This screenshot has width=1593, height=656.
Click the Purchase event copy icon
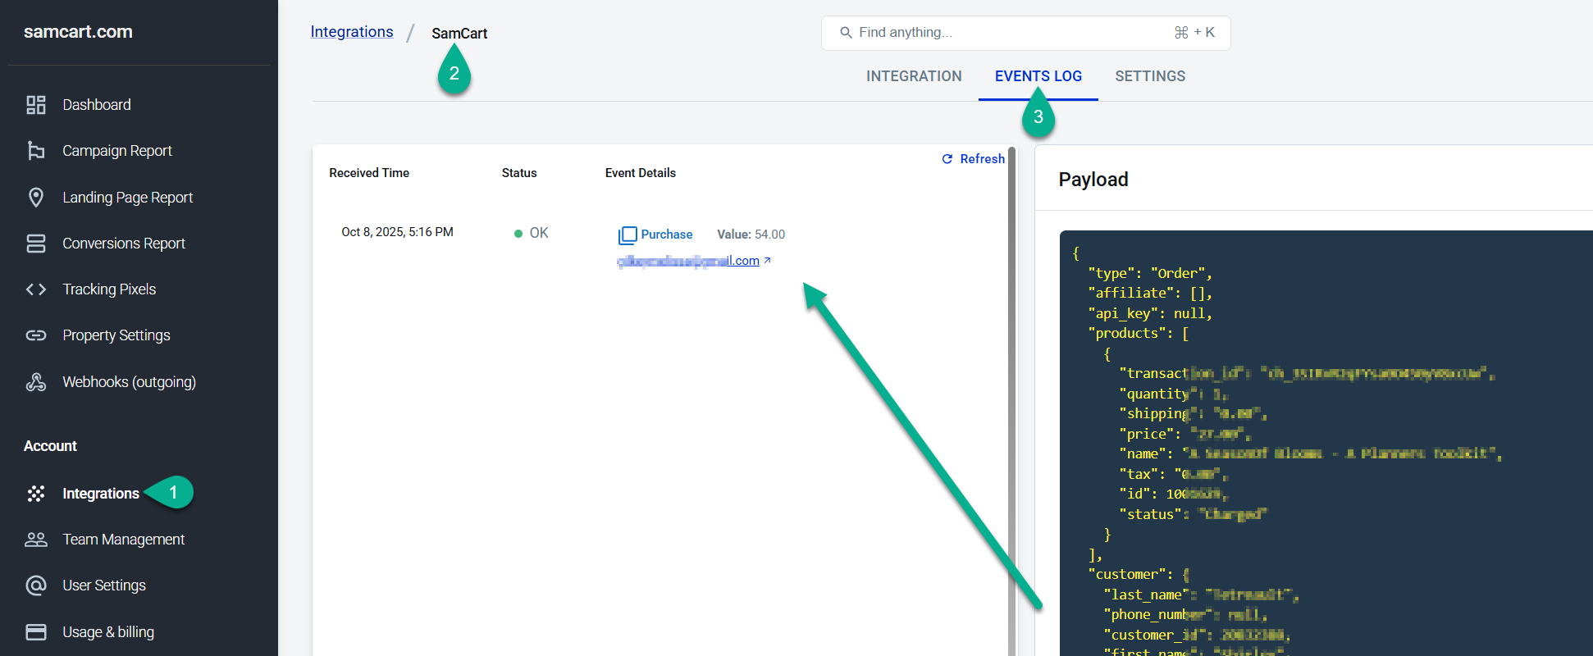click(x=628, y=235)
